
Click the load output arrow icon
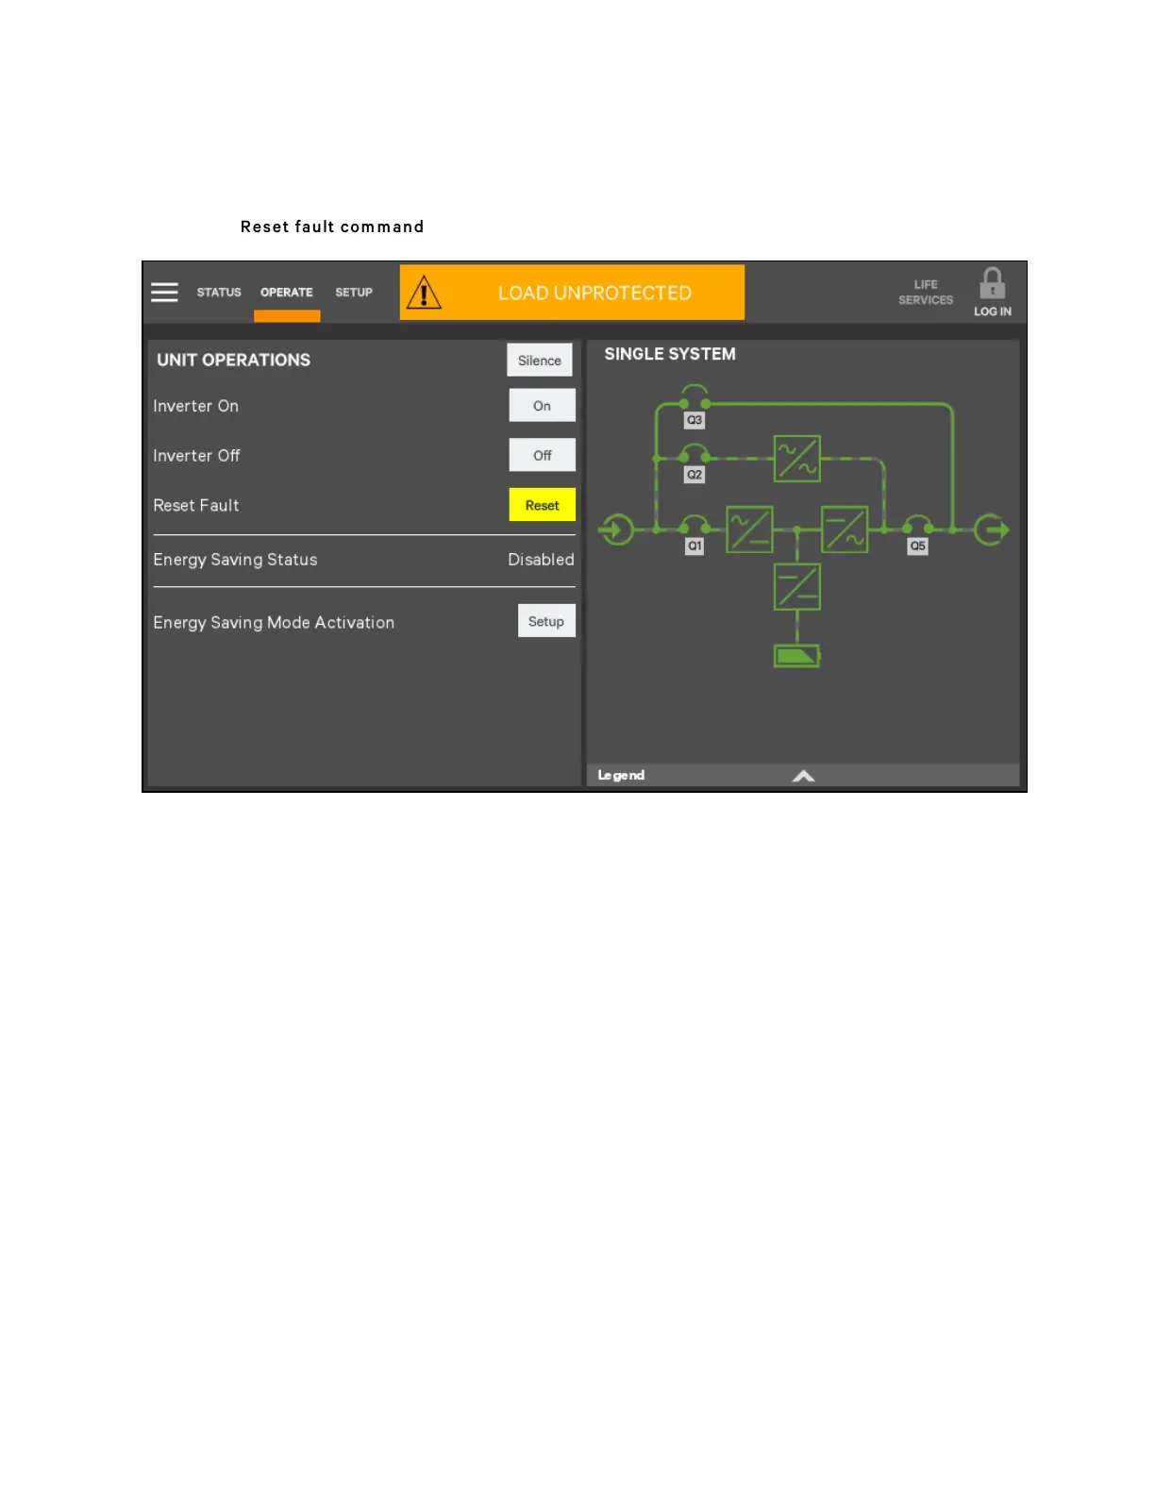point(992,529)
